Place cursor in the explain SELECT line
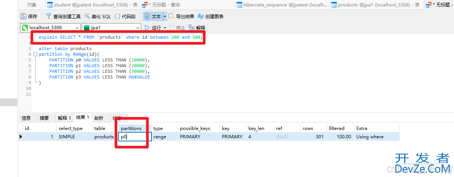The image size is (454, 177). pyautogui.click(x=121, y=38)
